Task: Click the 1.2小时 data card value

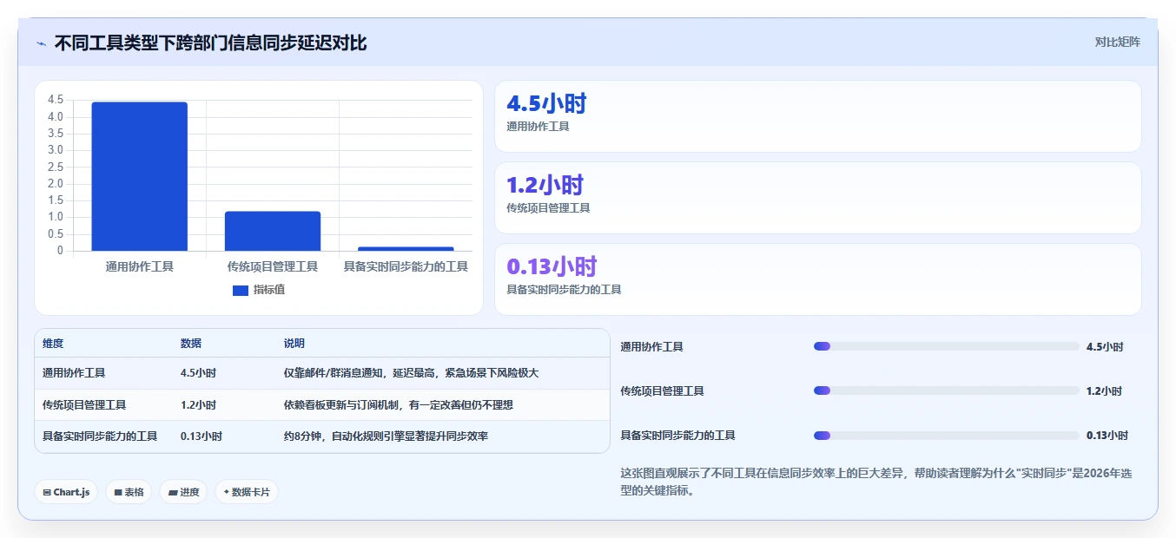Action: [x=545, y=185]
